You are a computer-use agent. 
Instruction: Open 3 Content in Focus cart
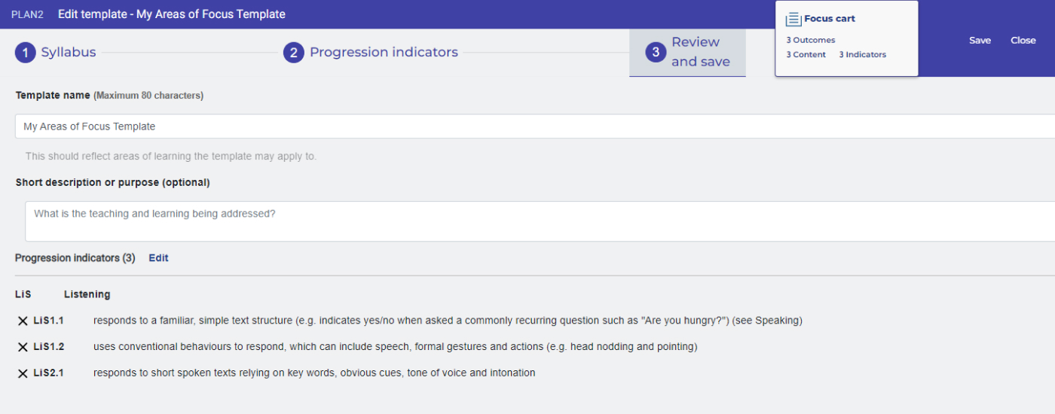click(x=806, y=55)
